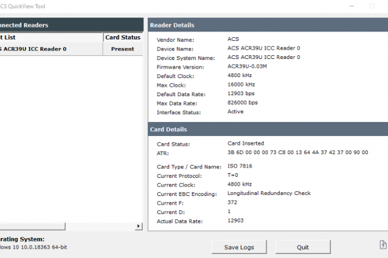Click the Firmware Version value ACR39U-0.03M
The height and width of the screenshot is (258, 388).
pos(247,66)
